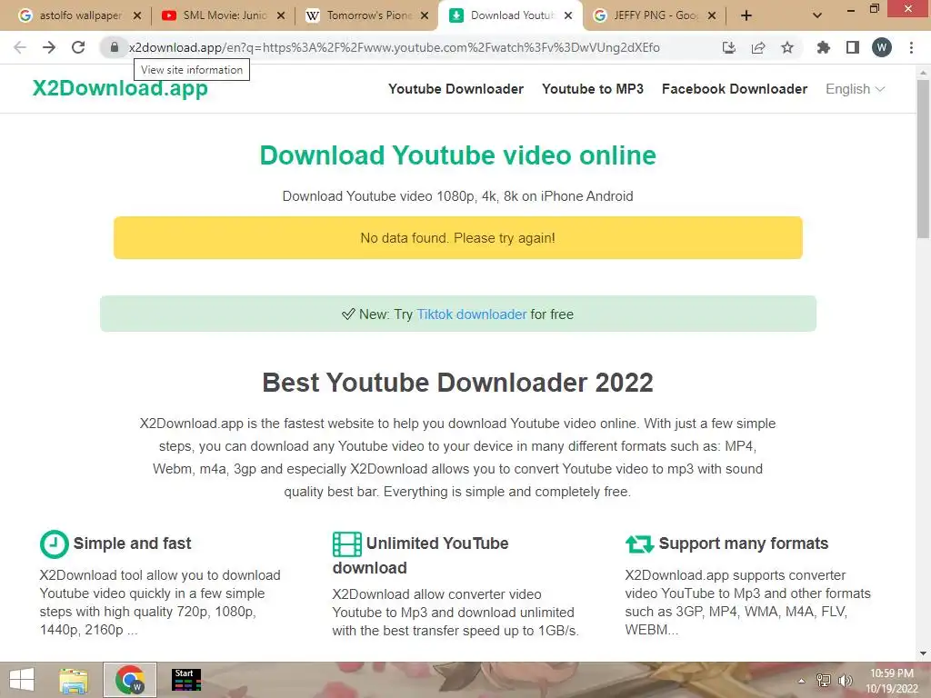Screen dimensions: 931x698
Task: Close the Download Youtube tab
Action: click(568, 15)
